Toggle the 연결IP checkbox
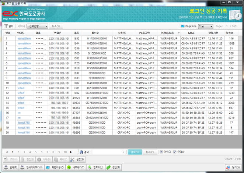Image resolution: width=244 pixels, height=173 pixels. click(x=175, y=152)
